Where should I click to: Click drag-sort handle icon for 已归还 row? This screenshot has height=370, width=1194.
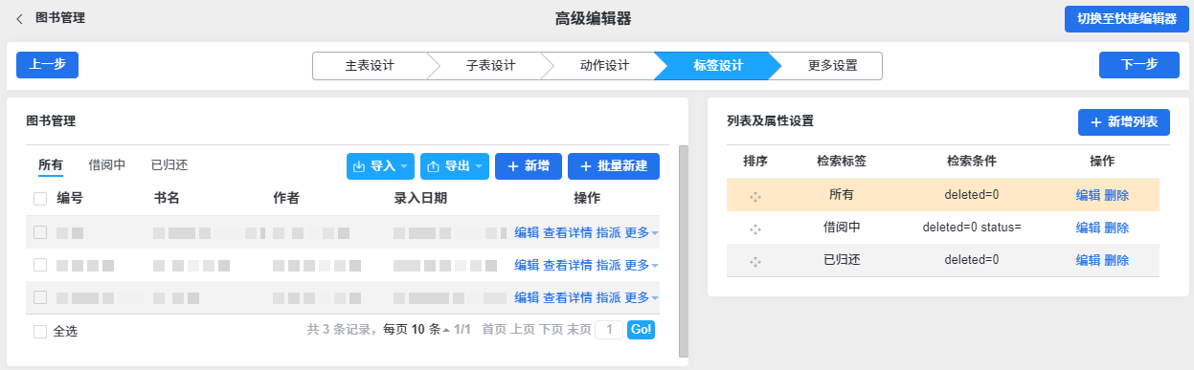[755, 260]
